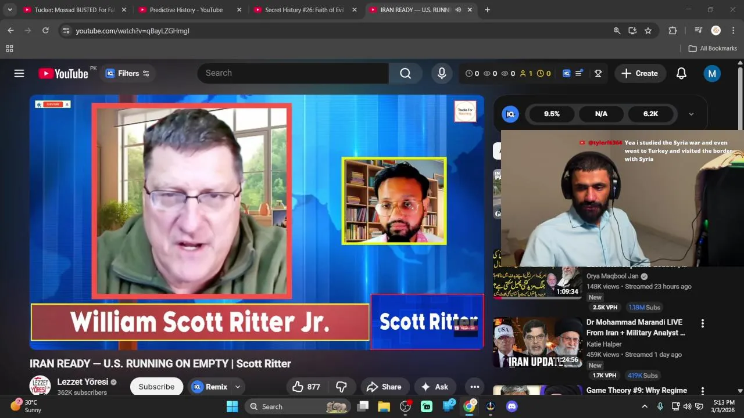Image resolution: width=744 pixels, height=418 pixels.
Task: Open the IRAN UPDATE video thumbnail
Action: pos(538,343)
